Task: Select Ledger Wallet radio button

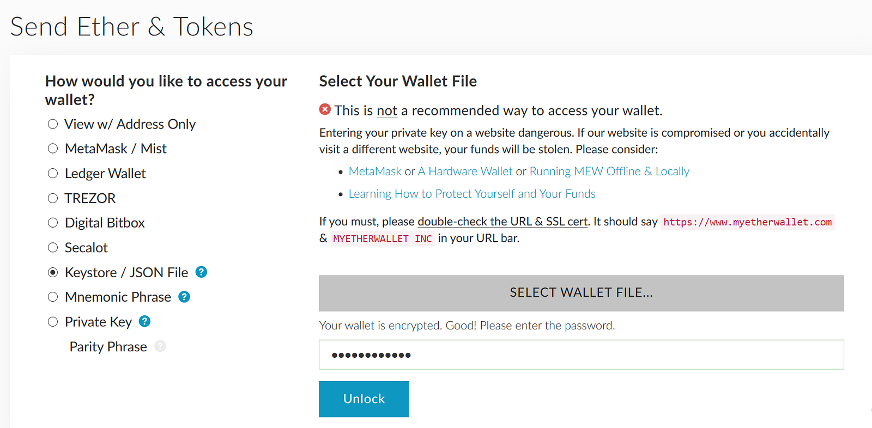Action: point(53,173)
